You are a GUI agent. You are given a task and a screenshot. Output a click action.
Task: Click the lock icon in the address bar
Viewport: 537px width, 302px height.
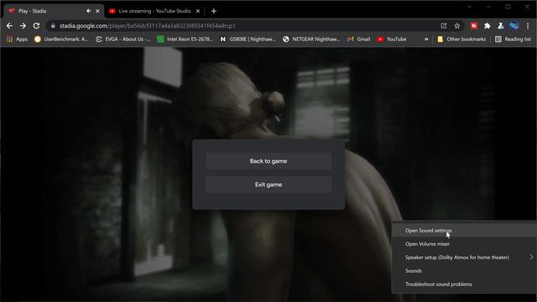pyautogui.click(x=53, y=26)
